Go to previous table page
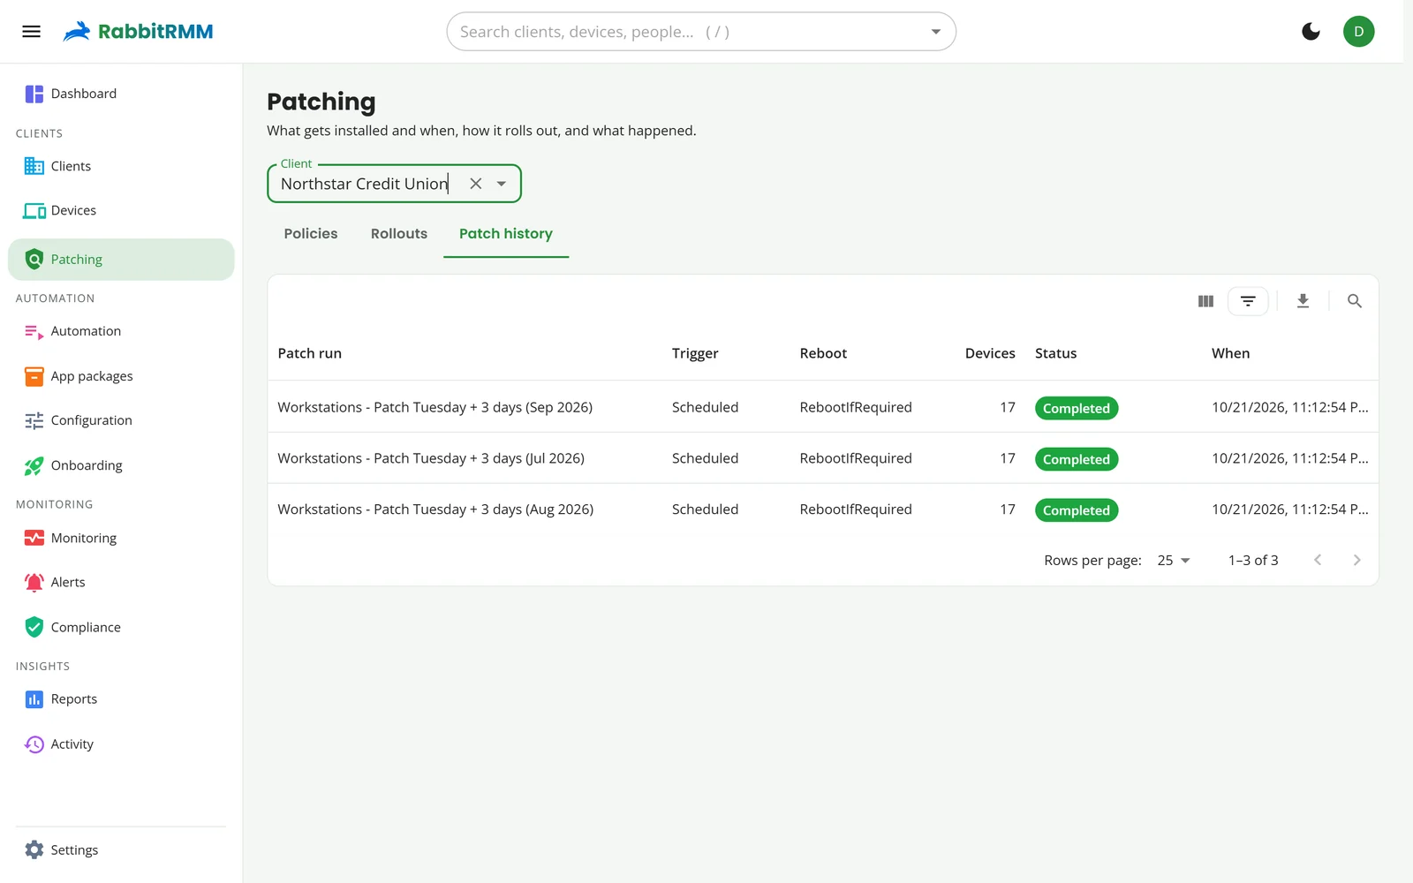This screenshot has width=1413, height=883. (1318, 561)
